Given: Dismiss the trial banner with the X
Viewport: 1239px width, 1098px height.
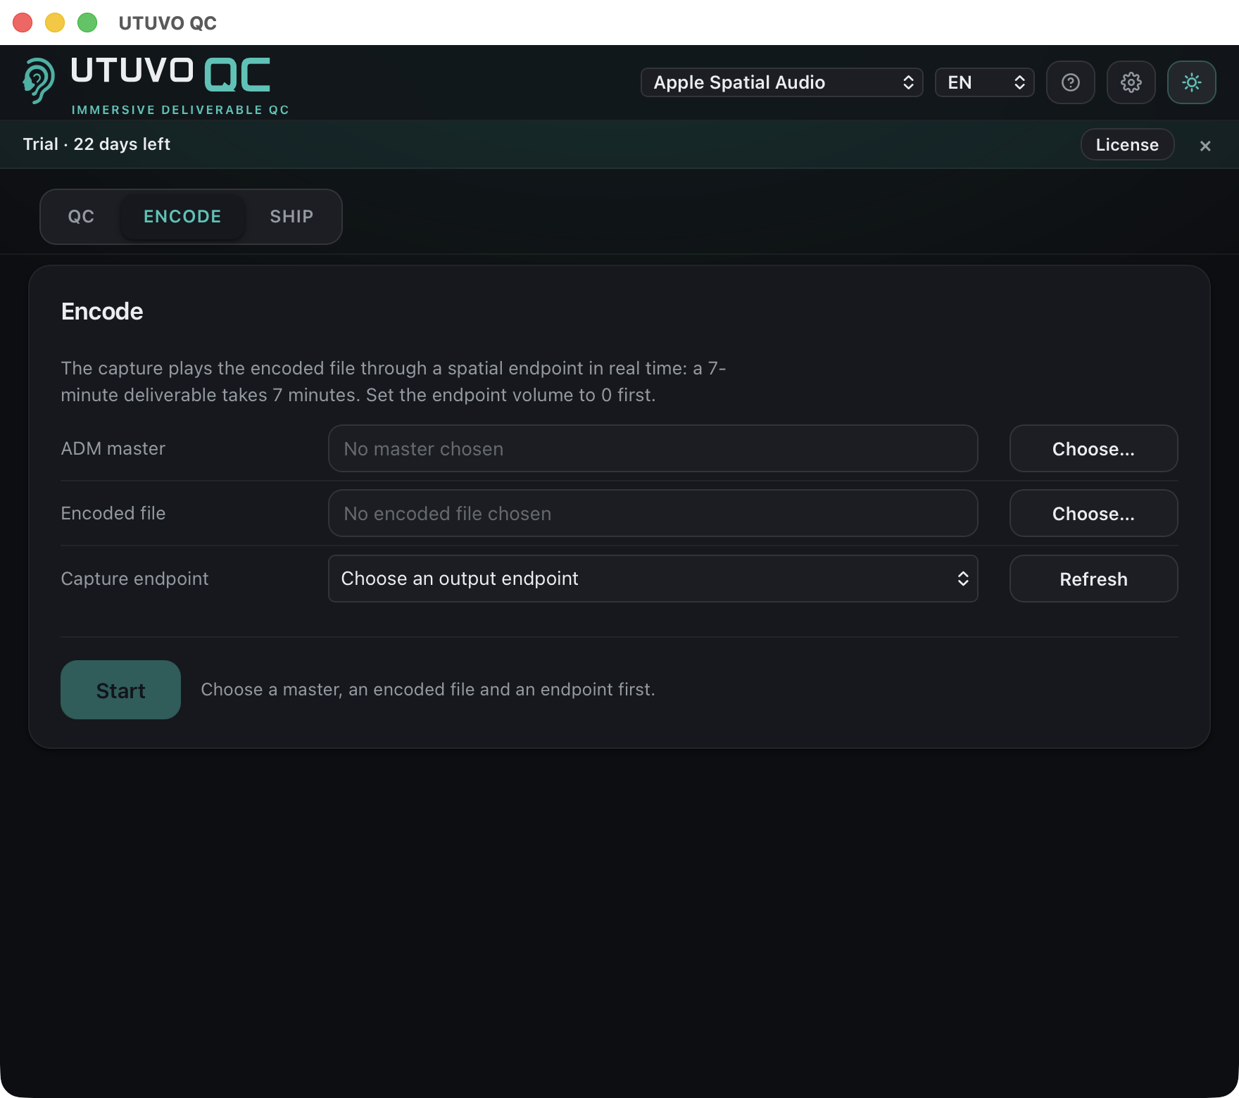Looking at the screenshot, I should coord(1205,146).
